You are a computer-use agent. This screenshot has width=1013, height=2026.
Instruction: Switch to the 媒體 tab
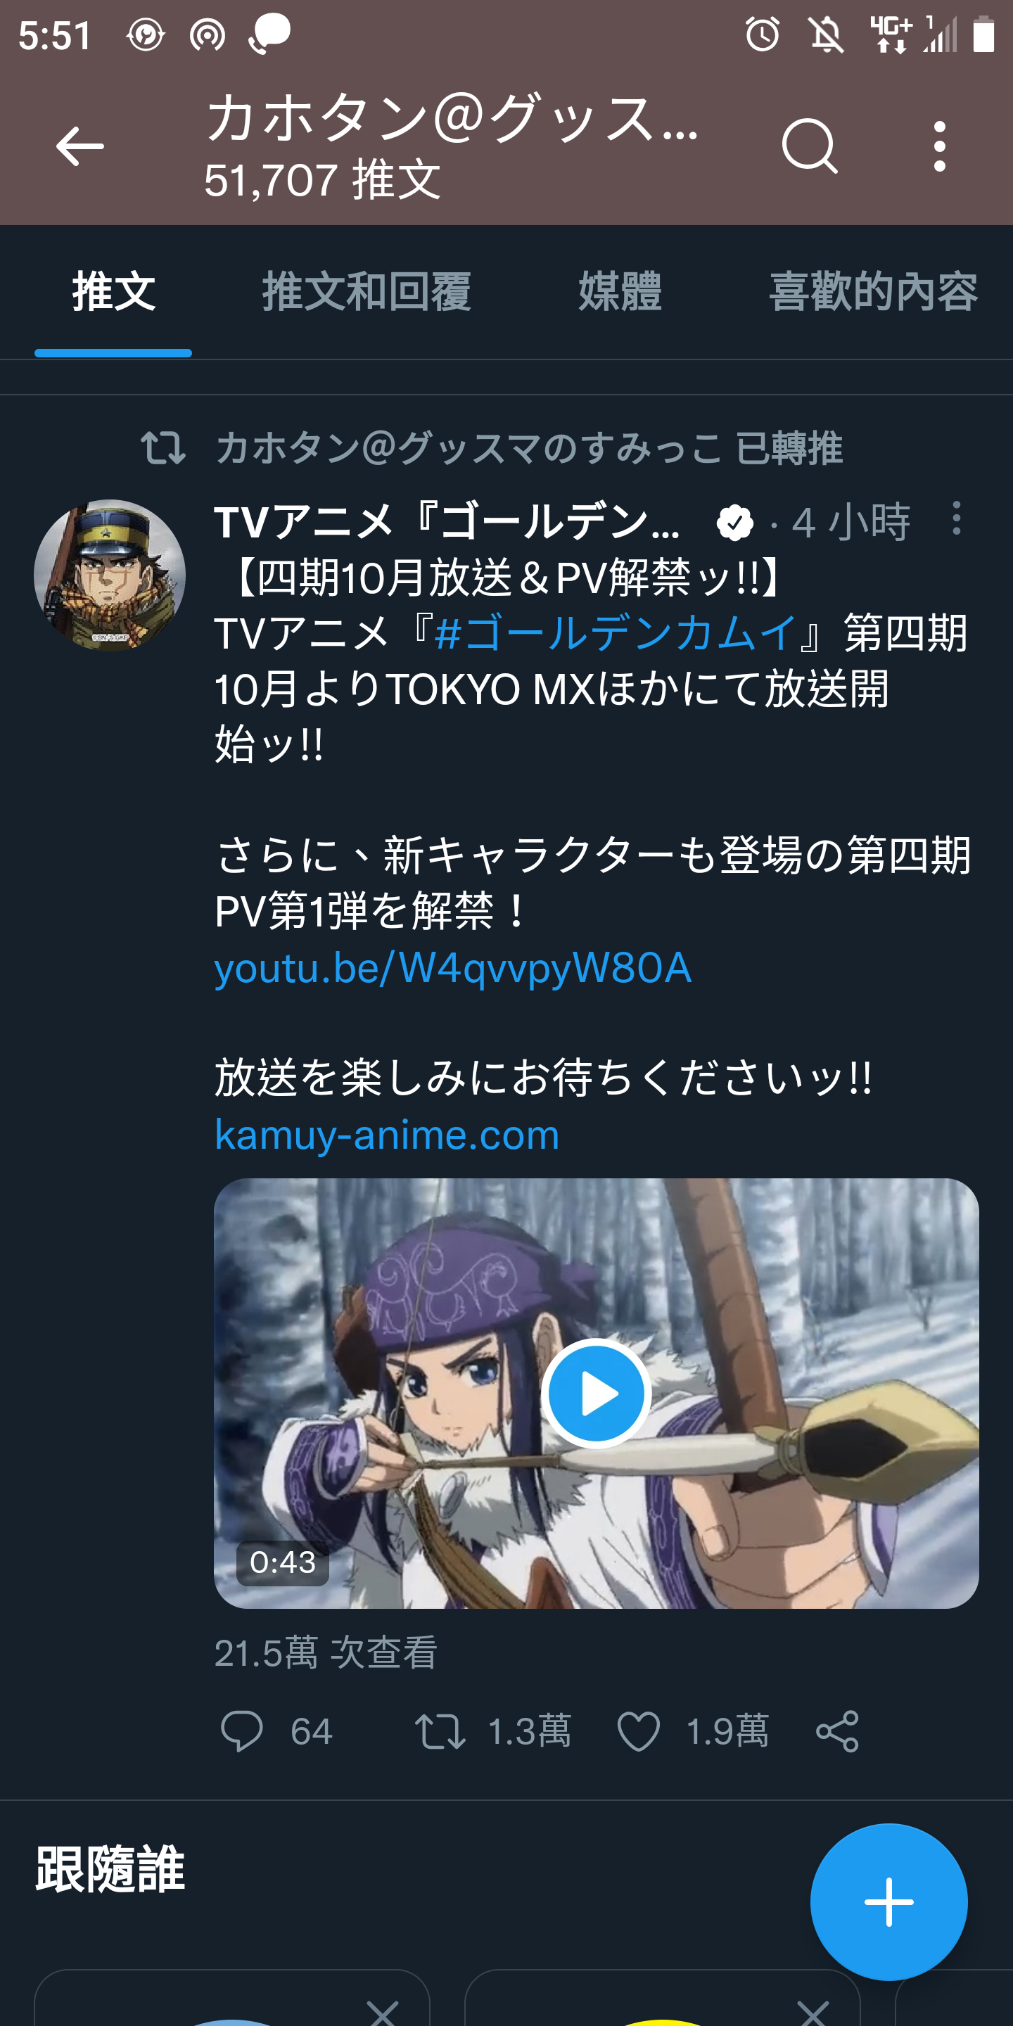click(x=620, y=292)
